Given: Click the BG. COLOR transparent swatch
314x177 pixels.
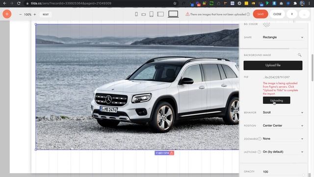Looking at the screenshot, I should (x=266, y=25).
